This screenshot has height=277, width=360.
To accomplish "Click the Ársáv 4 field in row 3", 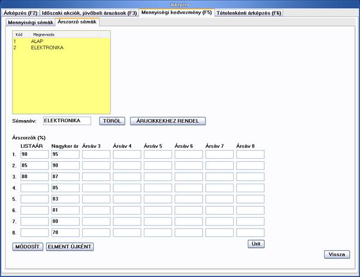I will (127, 177).
